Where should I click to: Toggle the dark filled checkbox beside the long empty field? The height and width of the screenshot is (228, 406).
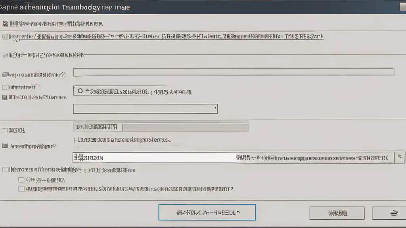[5, 75]
